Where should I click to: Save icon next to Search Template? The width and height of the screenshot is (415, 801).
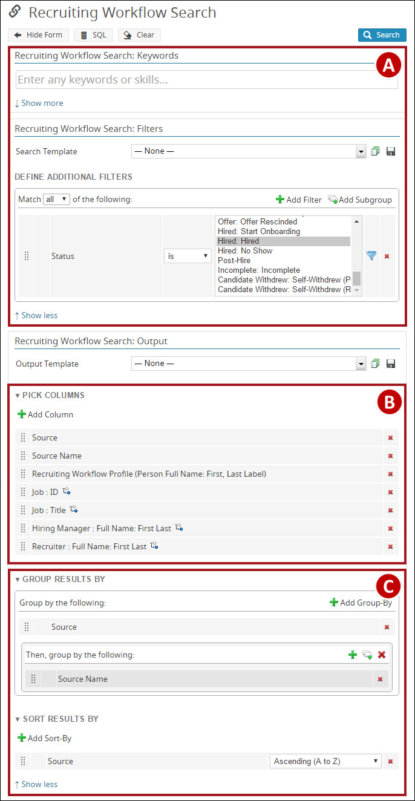tap(390, 151)
